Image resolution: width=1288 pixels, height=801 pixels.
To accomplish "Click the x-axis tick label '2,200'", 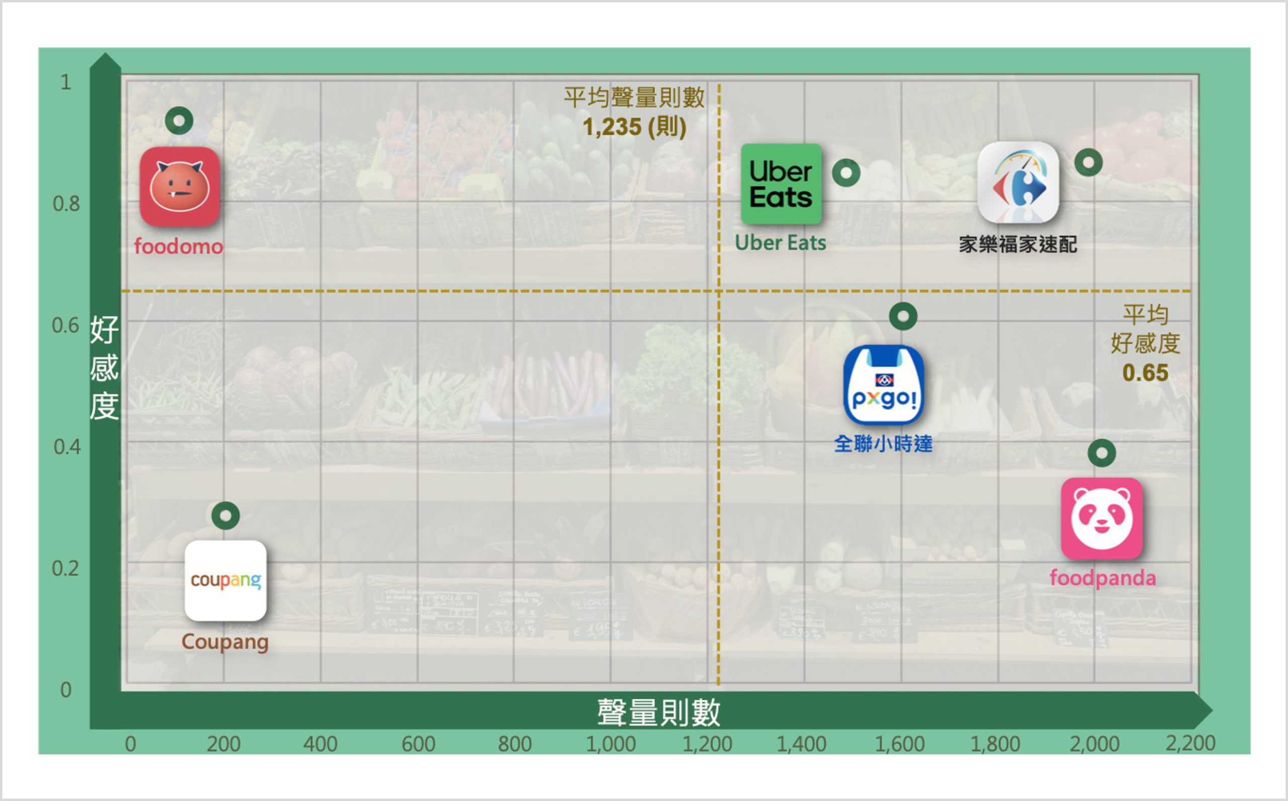I will click(x=1190, y=743).
